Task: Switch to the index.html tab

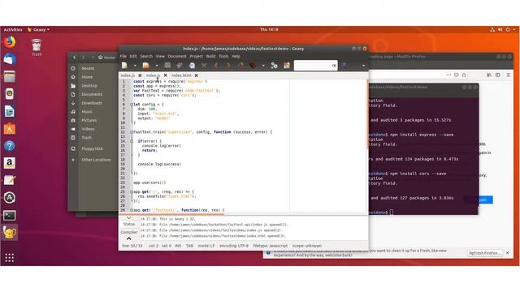Action: point(181,75)
